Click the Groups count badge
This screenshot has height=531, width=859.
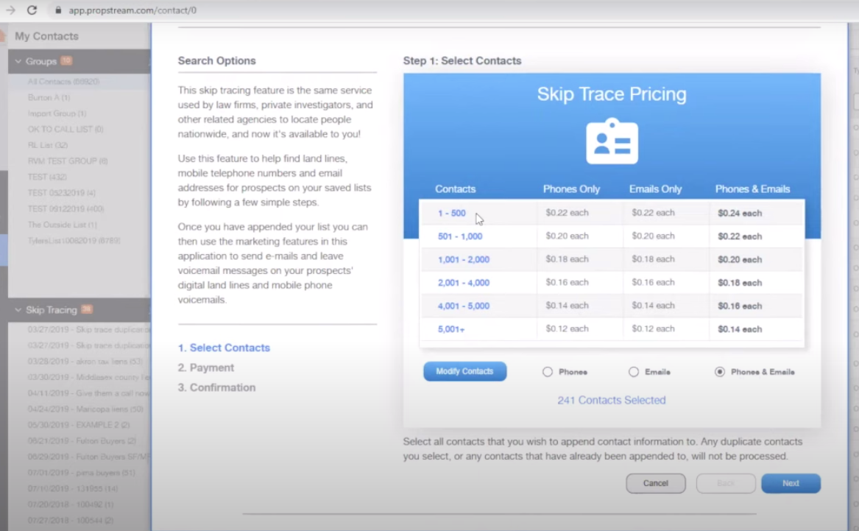[x=66, y=61]
